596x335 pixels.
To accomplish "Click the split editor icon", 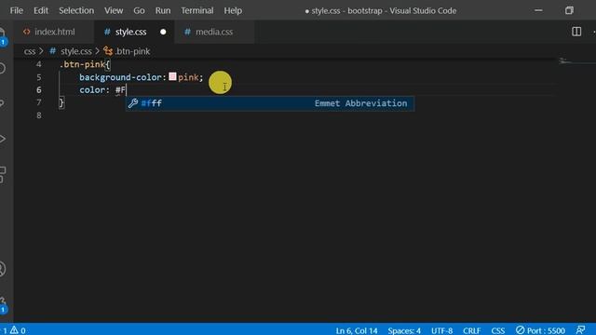I will tap(576, 32).
